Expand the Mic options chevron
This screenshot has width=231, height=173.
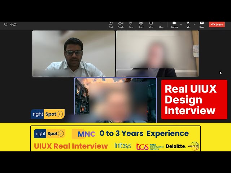tap(195, 25)
